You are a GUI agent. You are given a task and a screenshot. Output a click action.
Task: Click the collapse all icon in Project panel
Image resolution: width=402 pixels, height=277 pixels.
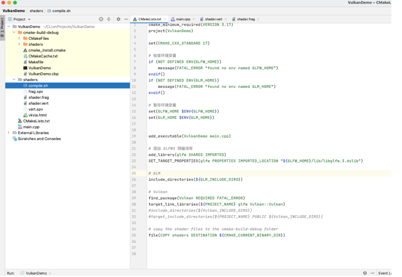click(x=109, y=19)
